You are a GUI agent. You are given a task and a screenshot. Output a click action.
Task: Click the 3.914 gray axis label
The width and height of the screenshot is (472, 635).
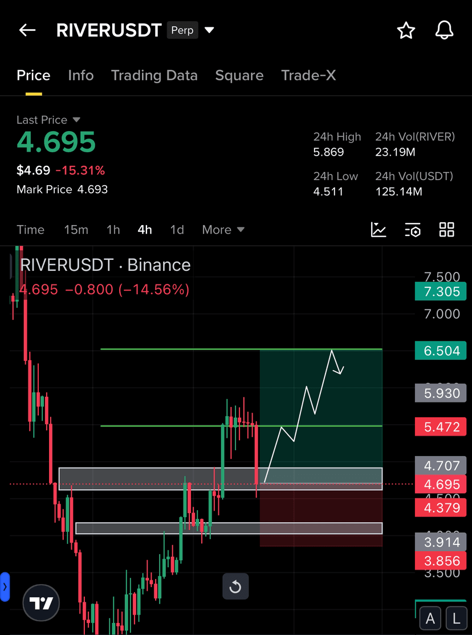click(442, 542)
